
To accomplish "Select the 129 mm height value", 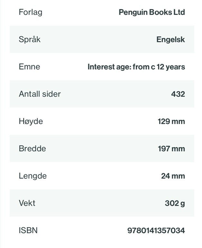I will tap(171, 121).
